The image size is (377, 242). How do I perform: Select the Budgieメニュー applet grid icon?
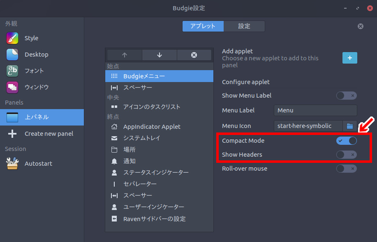point(114,76)
